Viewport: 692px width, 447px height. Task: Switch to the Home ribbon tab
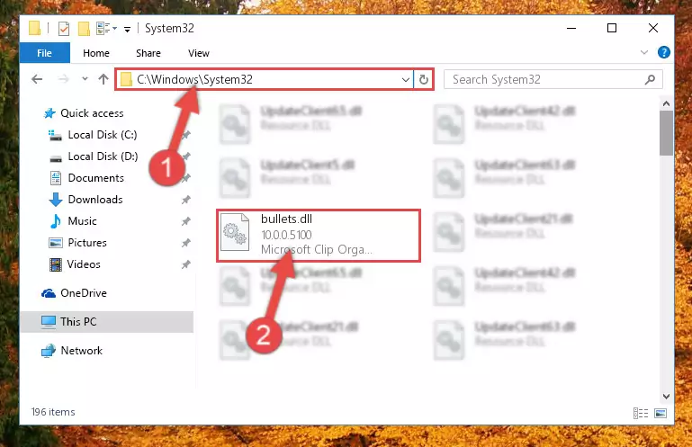(96, 53)
